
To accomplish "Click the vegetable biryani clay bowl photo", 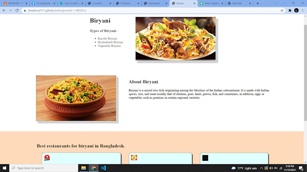I will tap(76, 98).
